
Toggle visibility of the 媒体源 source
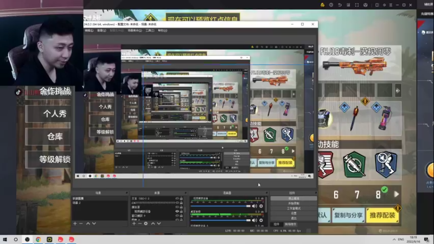pyautogui.click(x=177, y=207)
